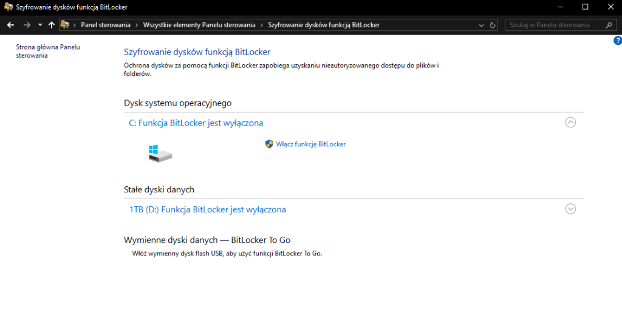
Task: Click the Control Panel icon in the address bar
Action: coord(64,25)
